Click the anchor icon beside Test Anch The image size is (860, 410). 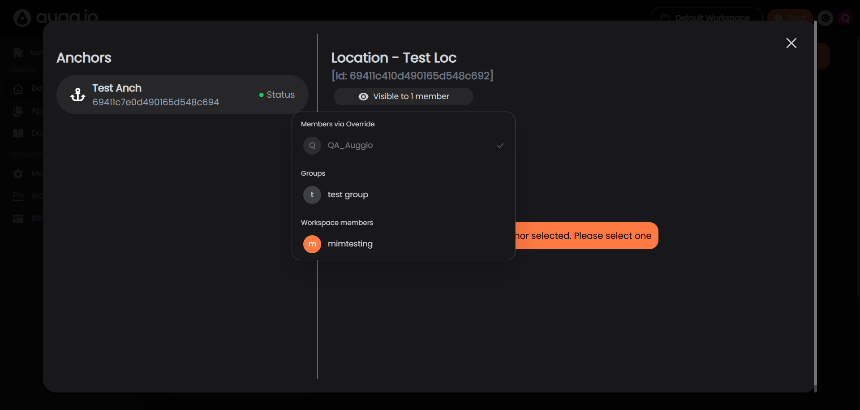[x=78, y=95]
